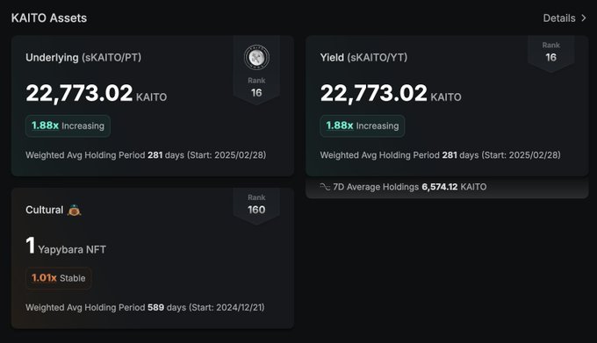Click the Yield (sKAITO/YT) title
This screenshot has width=597, height=343.
click(363, 57)
